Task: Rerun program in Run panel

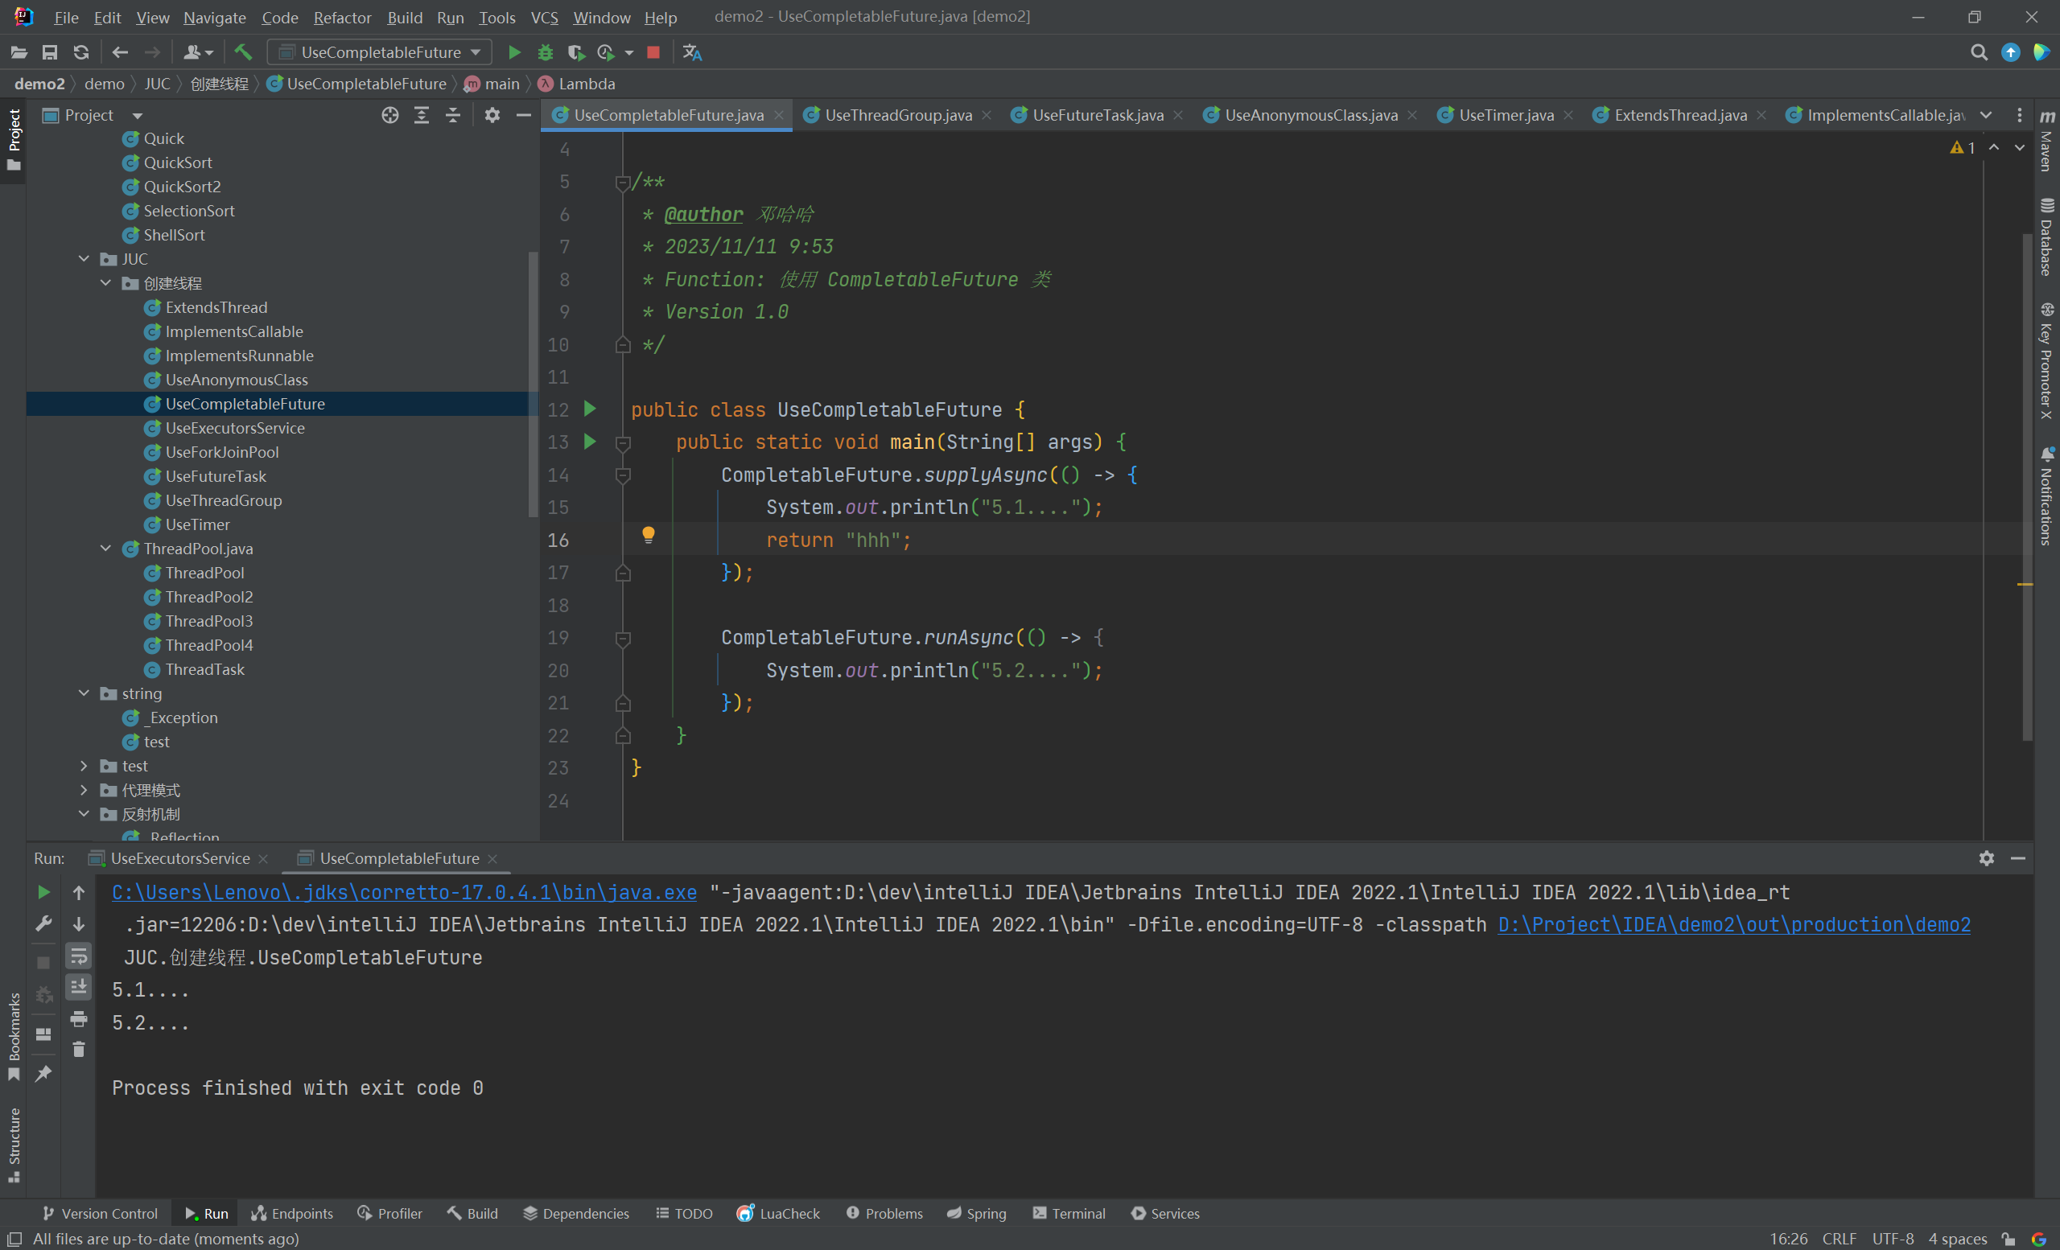Action: (43, 892)
